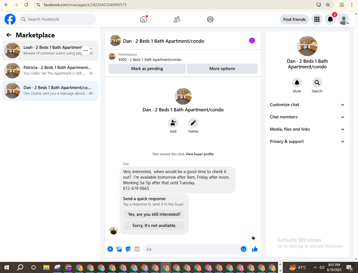Open the $900 listing details link
This screenshot has width=358, height=273.
[150, 59]
